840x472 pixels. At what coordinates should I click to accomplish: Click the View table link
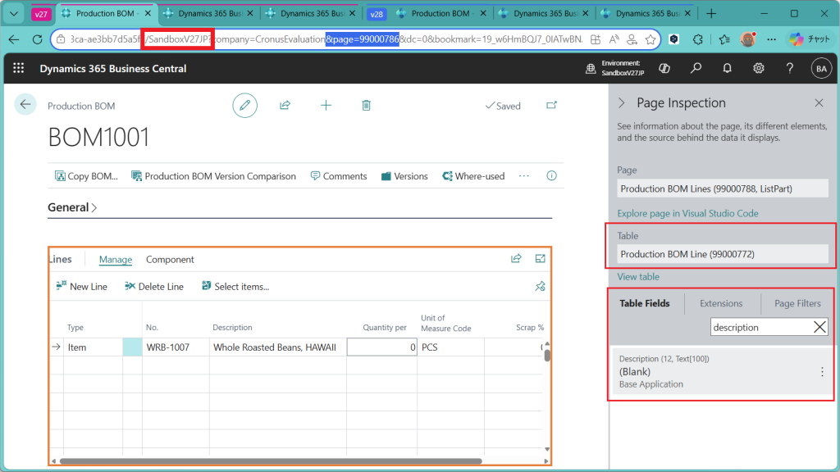pyautogui.click(x=638, y=277)
